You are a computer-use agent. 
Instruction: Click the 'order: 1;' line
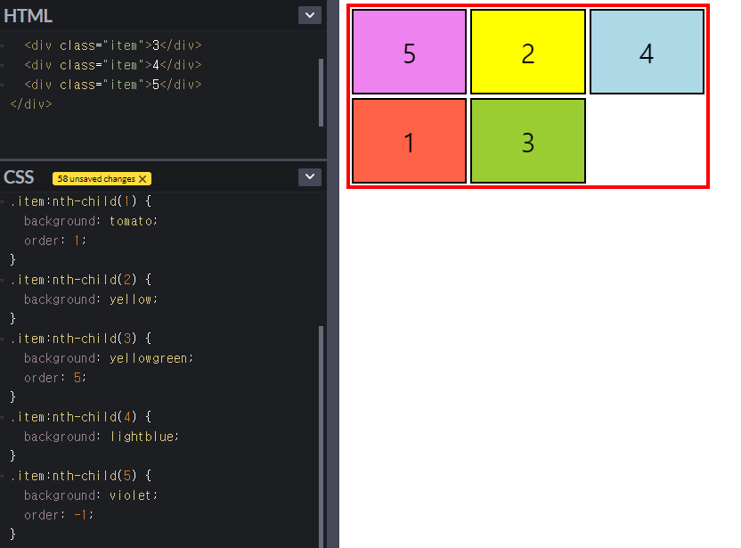point(55,241)
